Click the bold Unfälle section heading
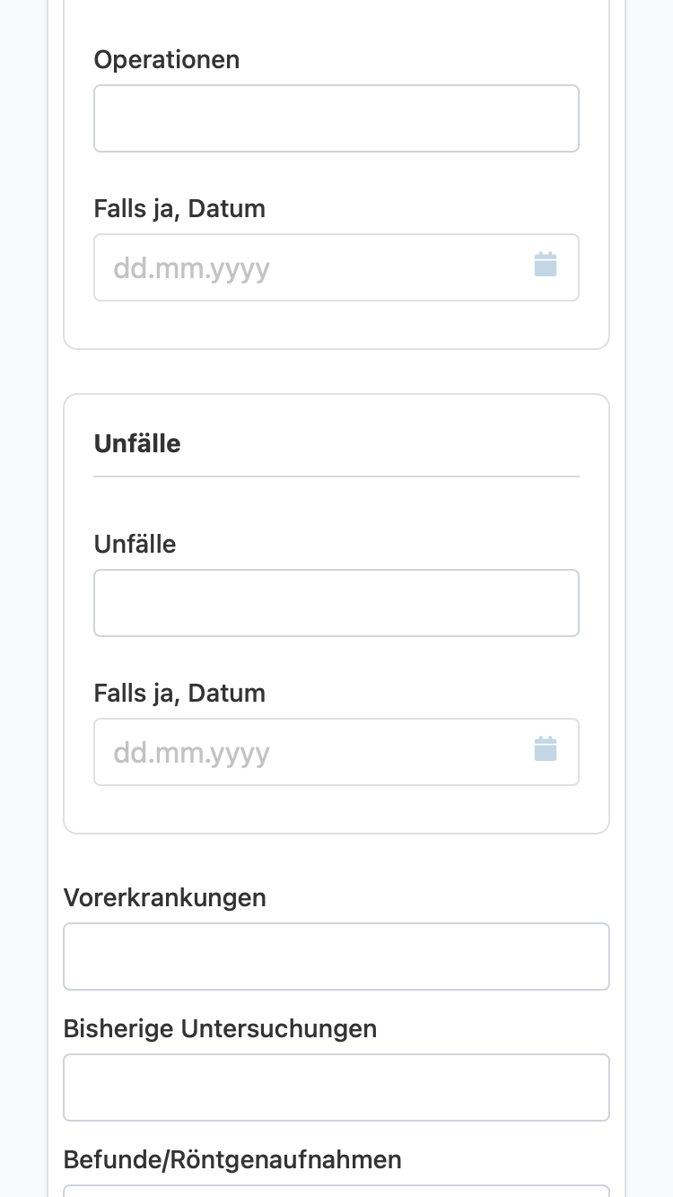 tap(137, 444)
